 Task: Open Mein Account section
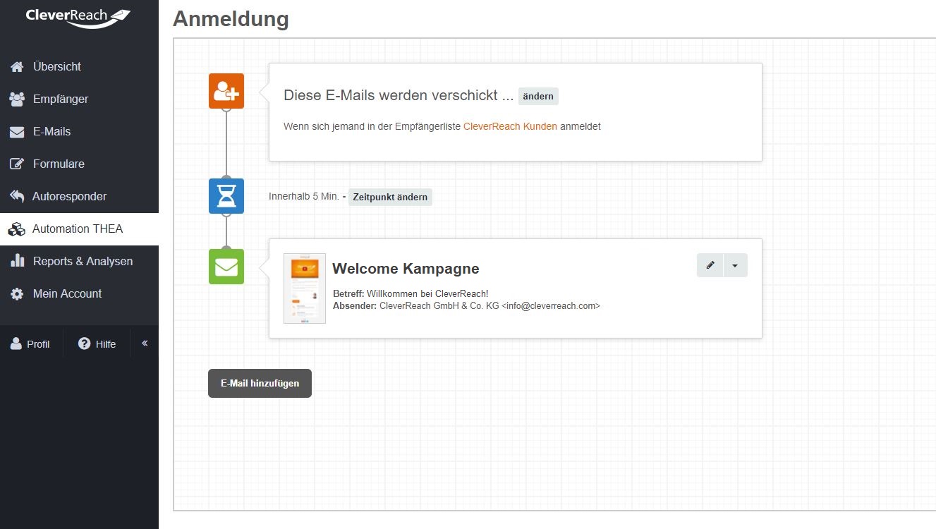pos(79,294)
